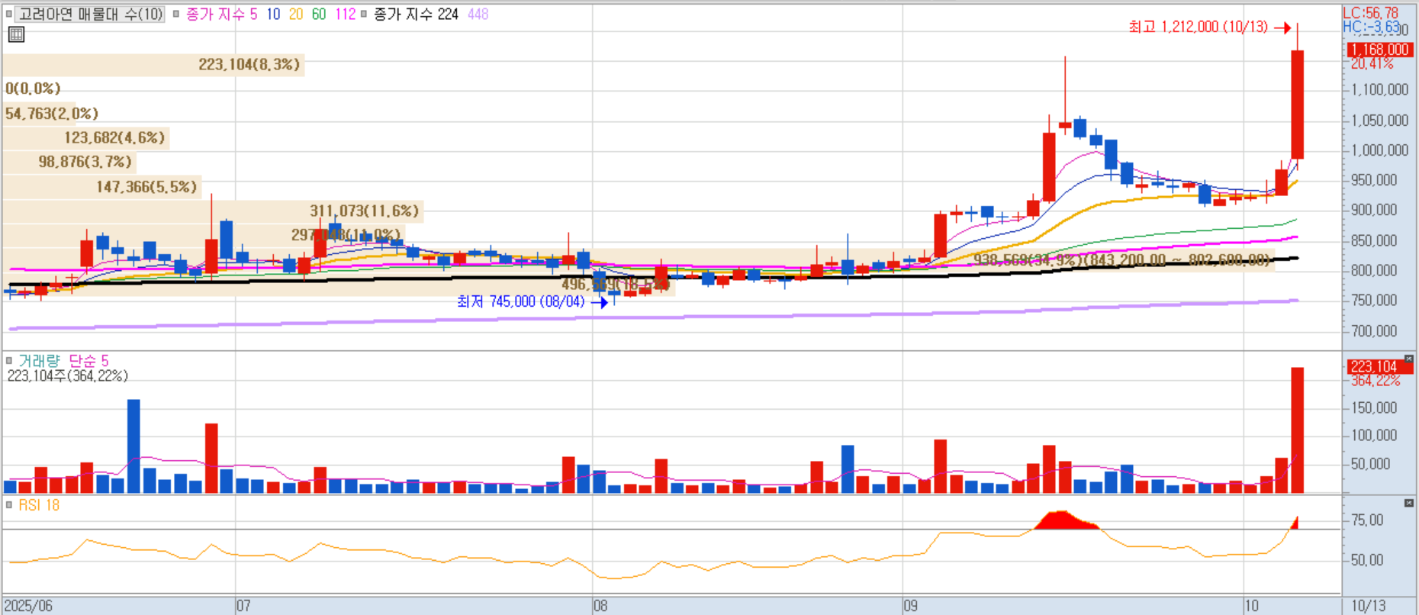1419x615 pixels.
Task: Click the 07 month marker on date axis
Action: coord(243,606)
